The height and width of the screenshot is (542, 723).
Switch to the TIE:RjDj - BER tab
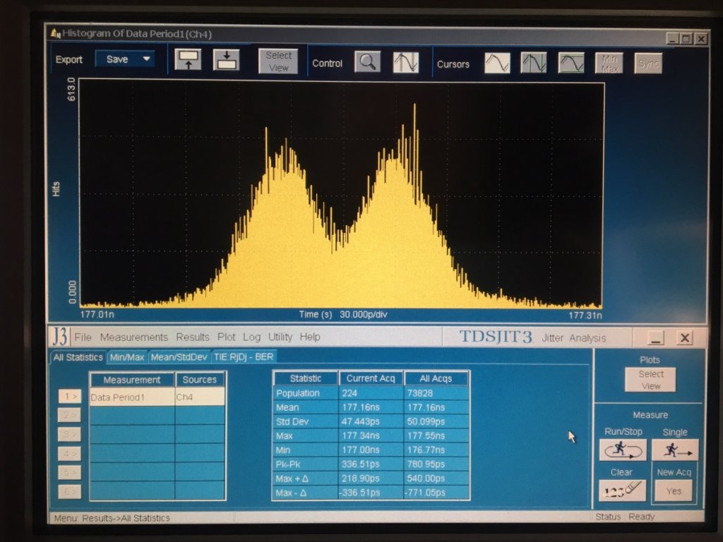point(243,358)
